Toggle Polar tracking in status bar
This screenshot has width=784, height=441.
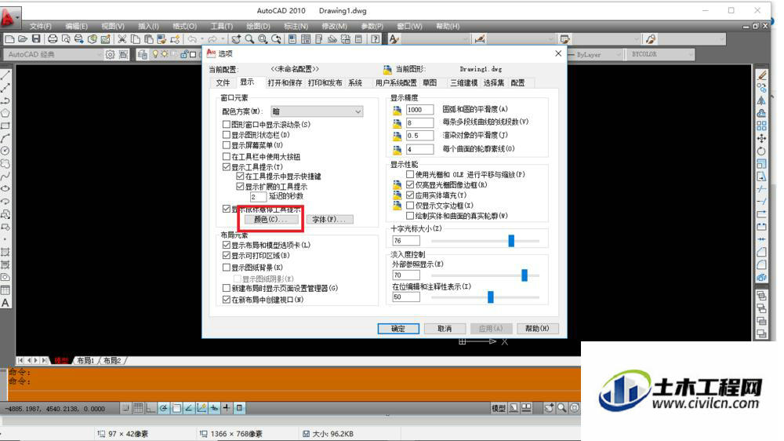(x=164, y=409)
